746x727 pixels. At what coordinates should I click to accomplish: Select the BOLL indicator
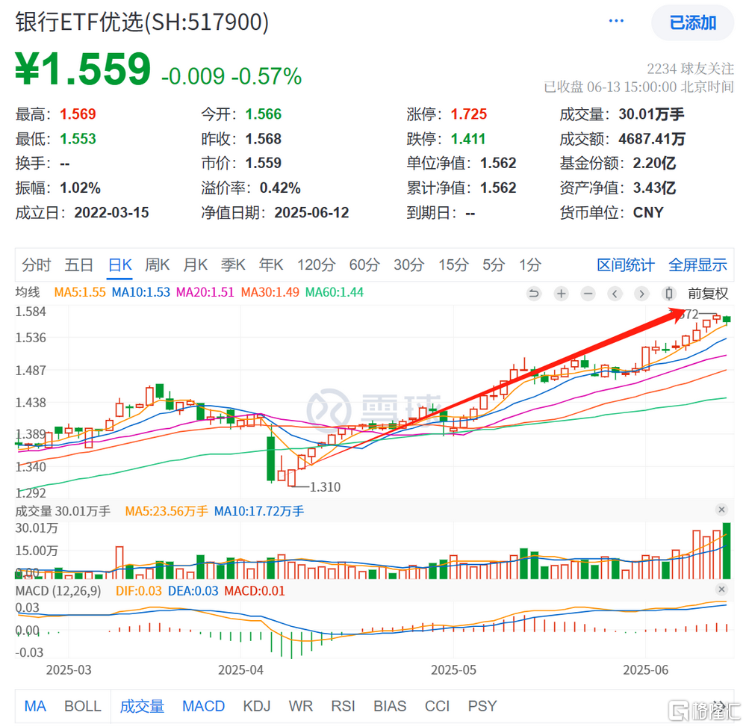(83, 706)
